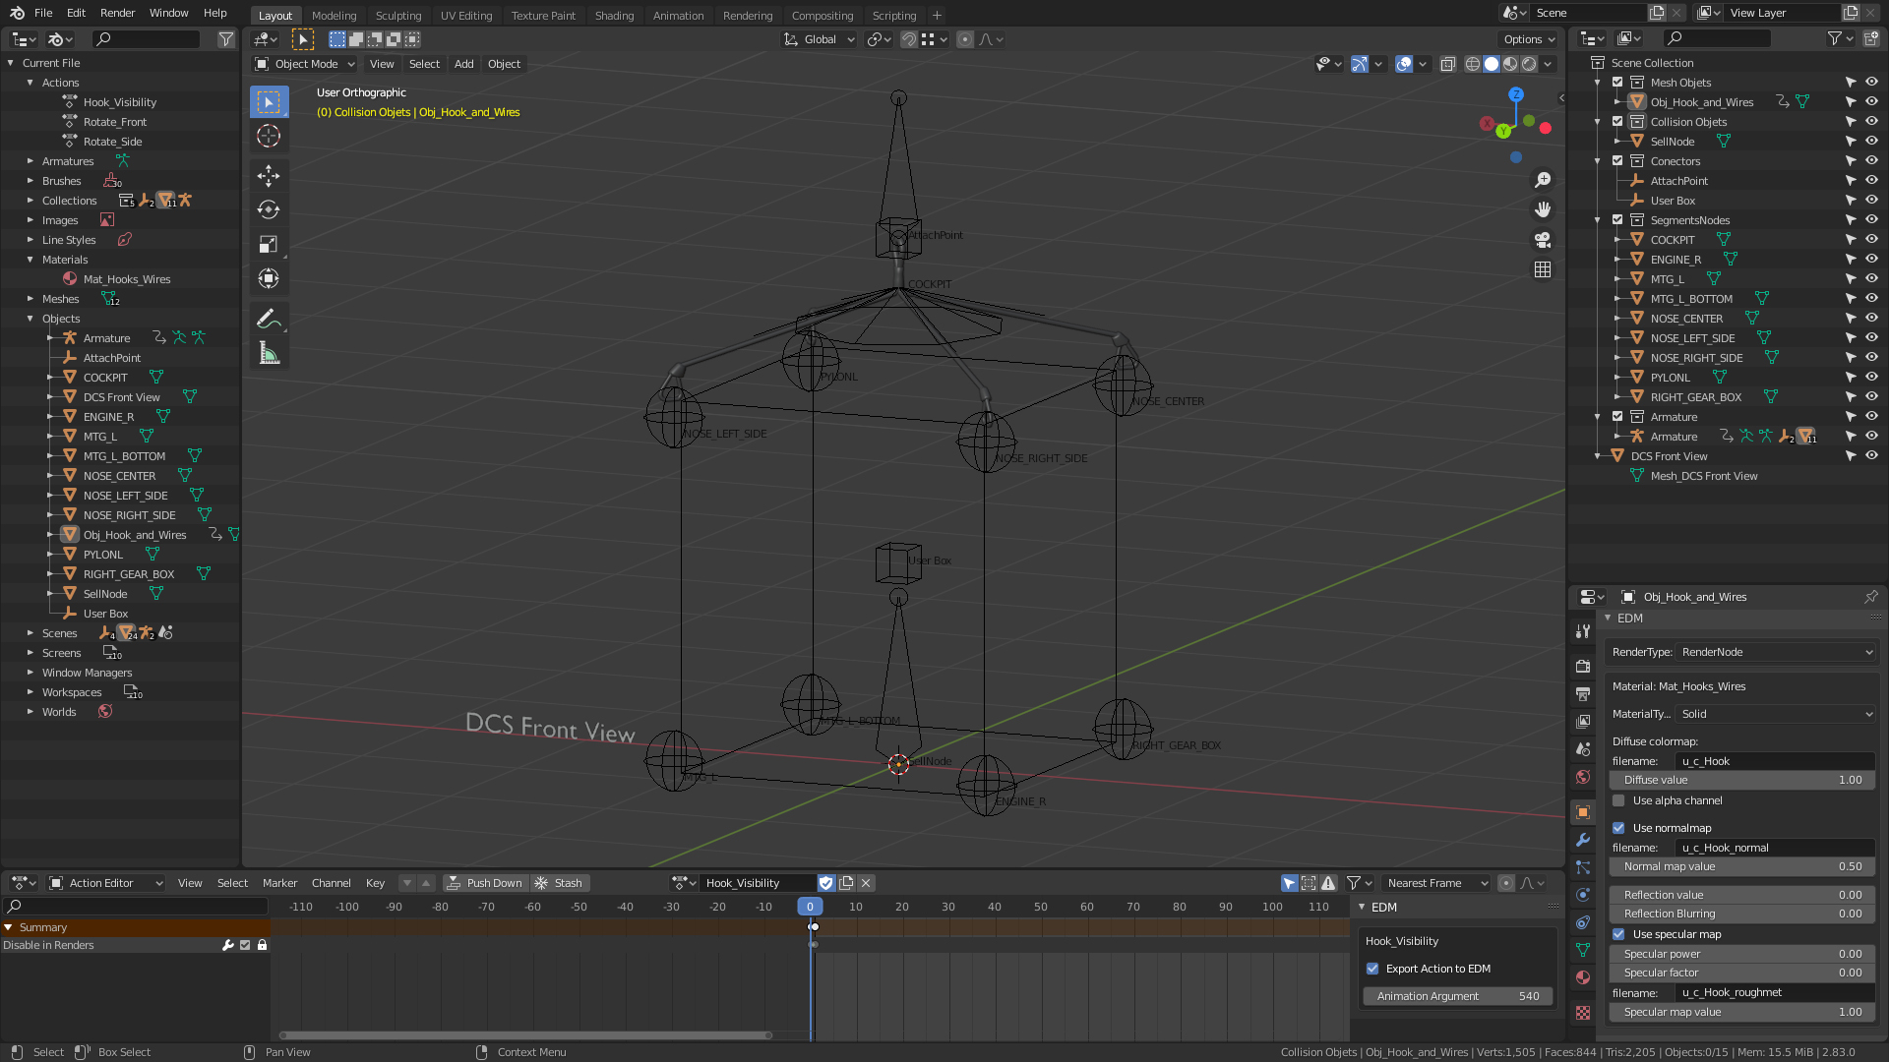The image size is (1889, 1062).
Task: Click the Push Down button
Action: (485, 883)
